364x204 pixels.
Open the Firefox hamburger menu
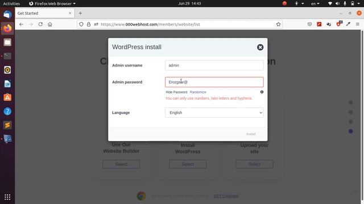[358, 24]
